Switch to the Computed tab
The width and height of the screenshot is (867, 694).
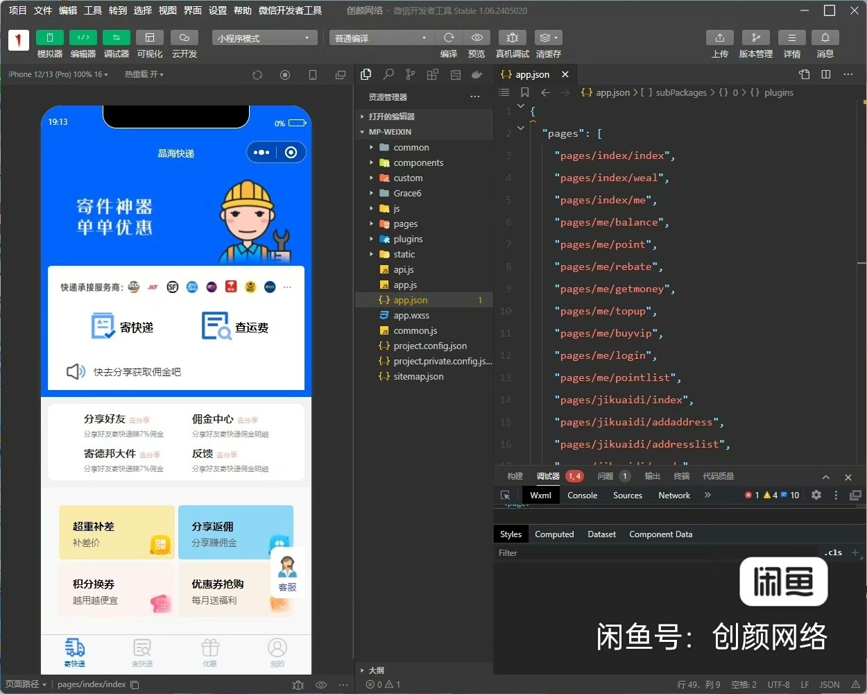click(x=554, y=534)
